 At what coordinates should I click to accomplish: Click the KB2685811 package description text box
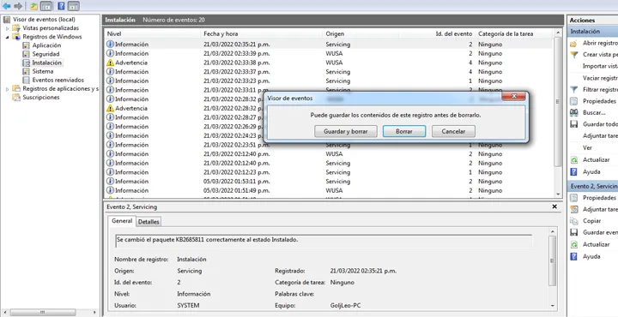pos(324,241)
